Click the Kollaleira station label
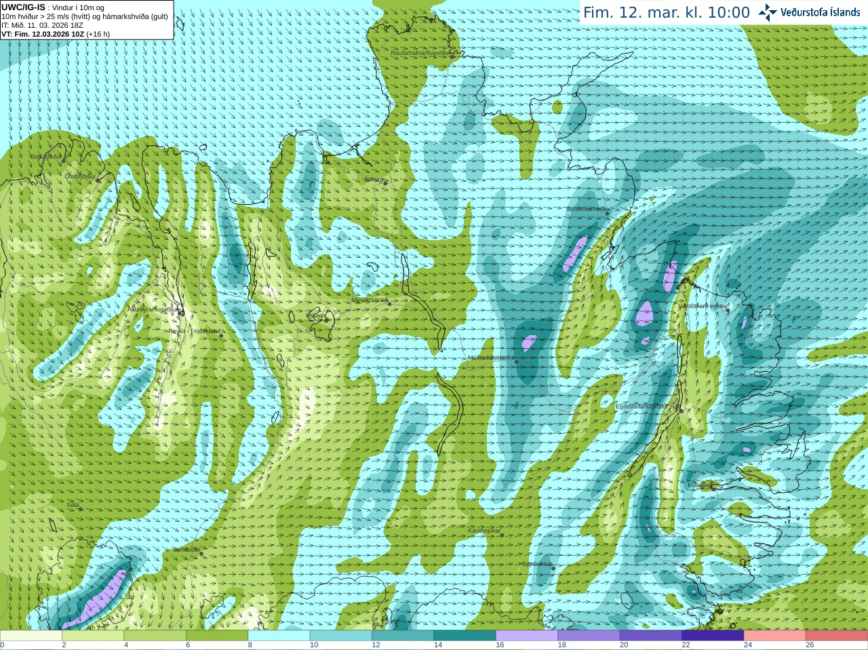 700,485
